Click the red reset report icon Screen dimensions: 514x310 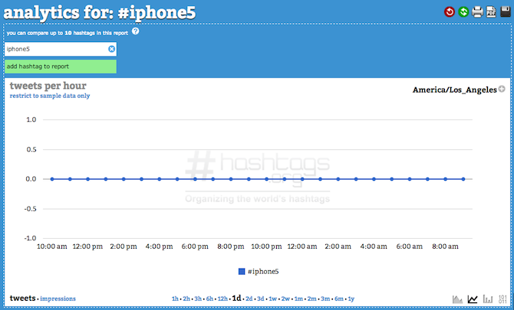[450, 12]
